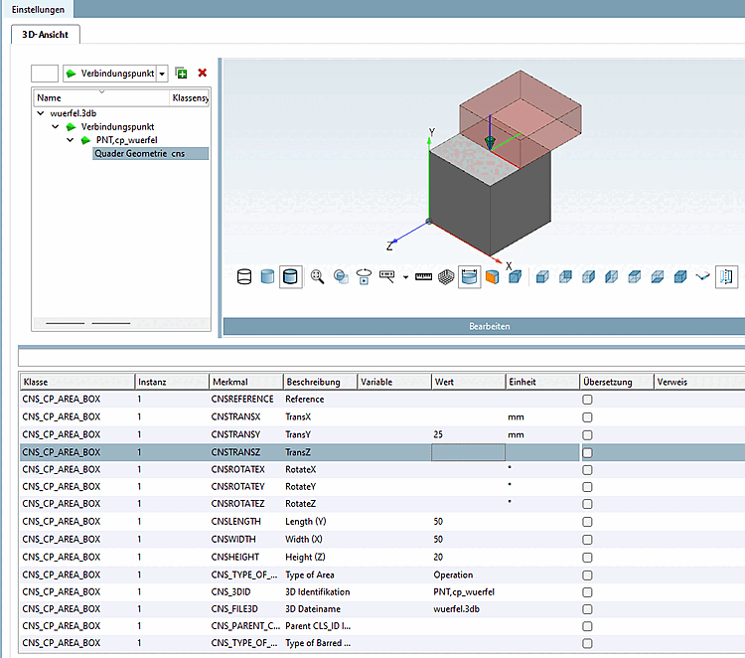Select the Einstellungen tab
745x658 pixels.
[38, 9]
